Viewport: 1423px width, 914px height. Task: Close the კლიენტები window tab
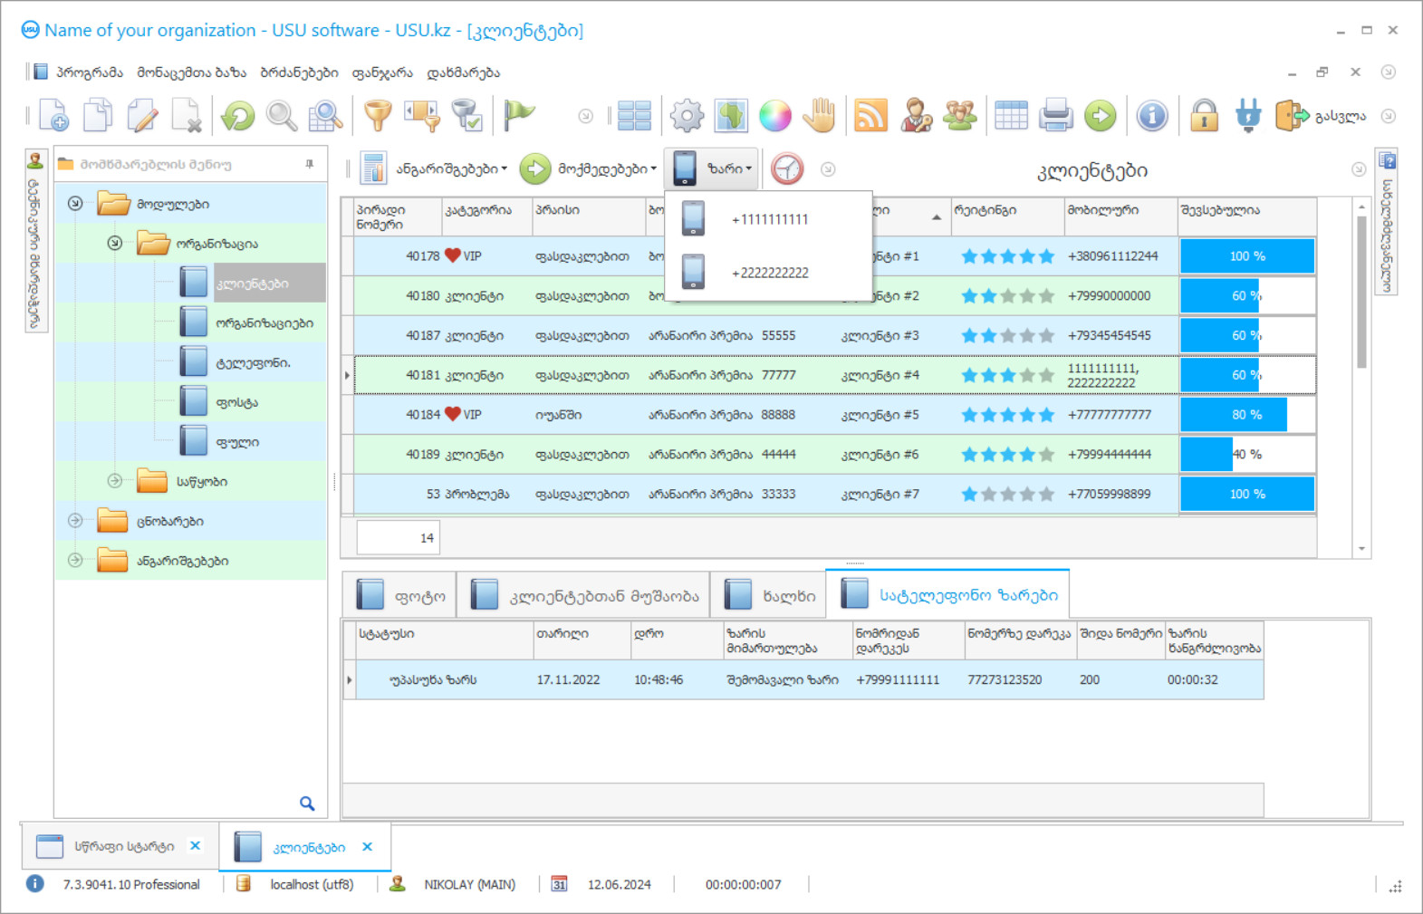pos(367,846)
